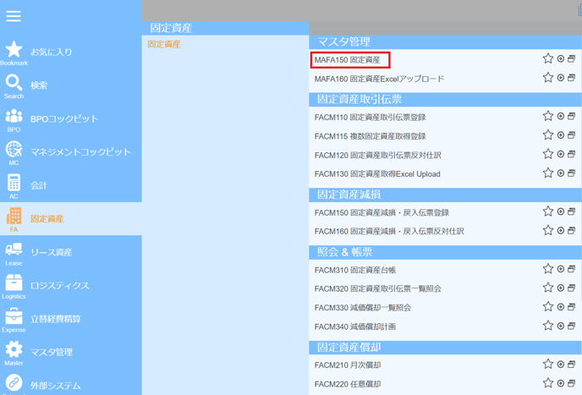Open the hamburger menu icon
Screen dimensions: 582x395
[14, 16]
